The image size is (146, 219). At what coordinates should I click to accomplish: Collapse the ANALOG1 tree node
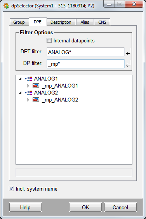click(x=20, y=79)
